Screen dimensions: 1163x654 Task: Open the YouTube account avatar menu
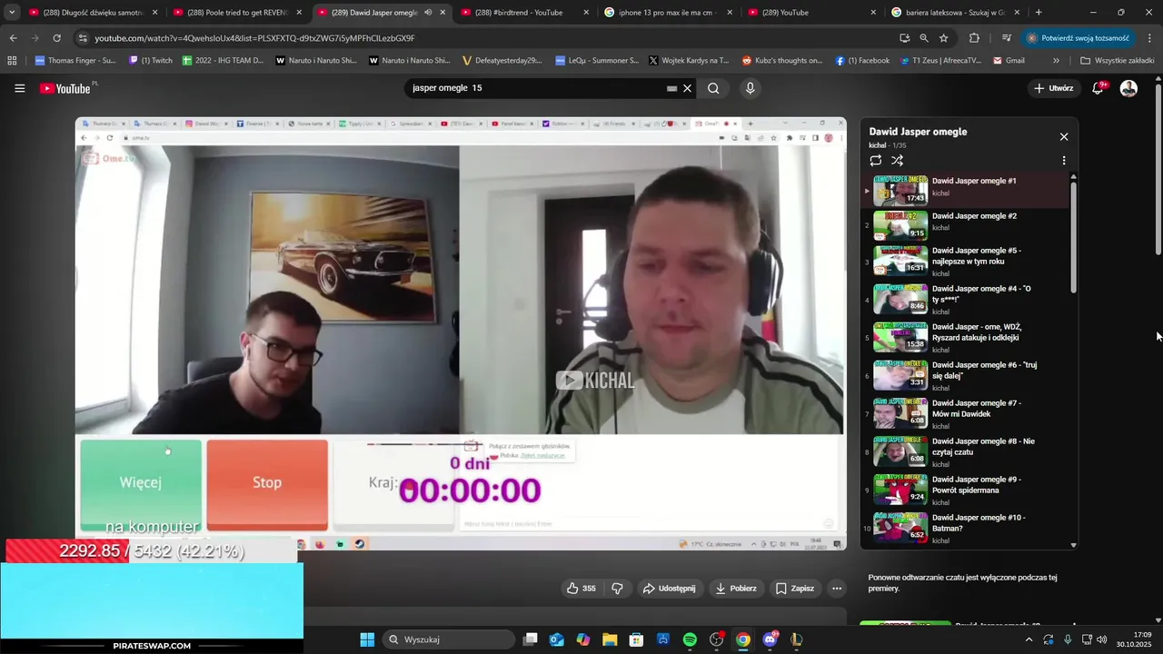point(1128,88)
